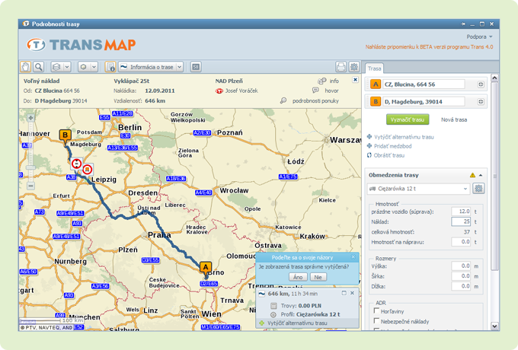Click the Dĺžka dimension field
The image size is (518, 350).
click(x=461, y=286)
